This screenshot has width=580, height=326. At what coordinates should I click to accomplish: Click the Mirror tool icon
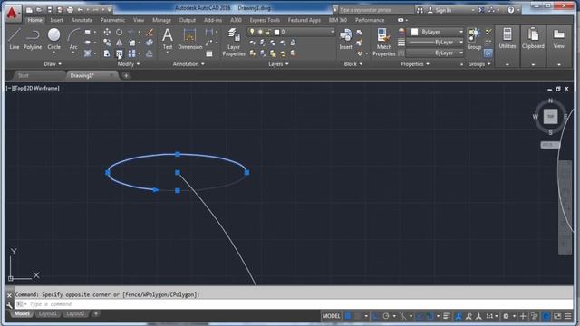point(119,43)
